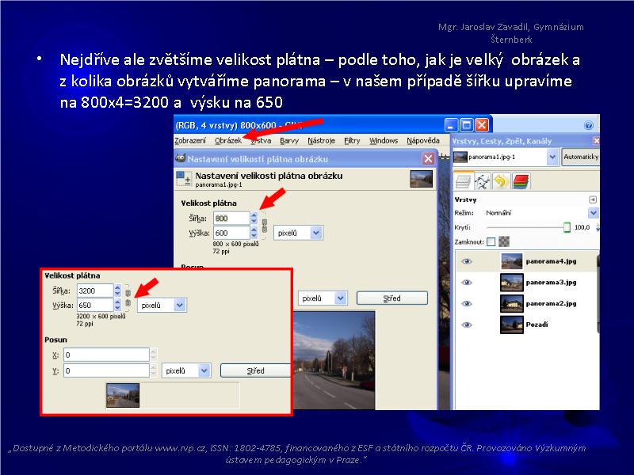Image resolution: width=634 pixels, height=475 pixels.
Task: Adjust opacity 100,0 spinner arrows
Action: (x=598, y=227)
